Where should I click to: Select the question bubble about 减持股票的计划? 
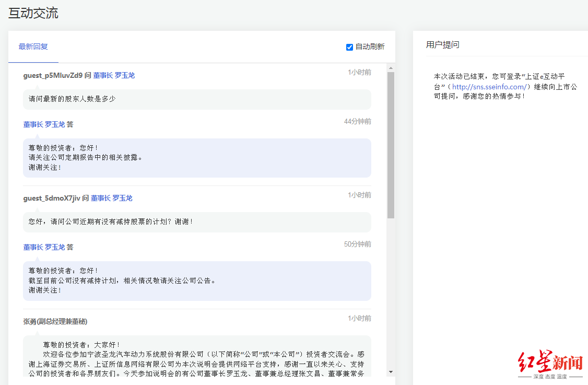pyautogui.click(x=197, y=221)
